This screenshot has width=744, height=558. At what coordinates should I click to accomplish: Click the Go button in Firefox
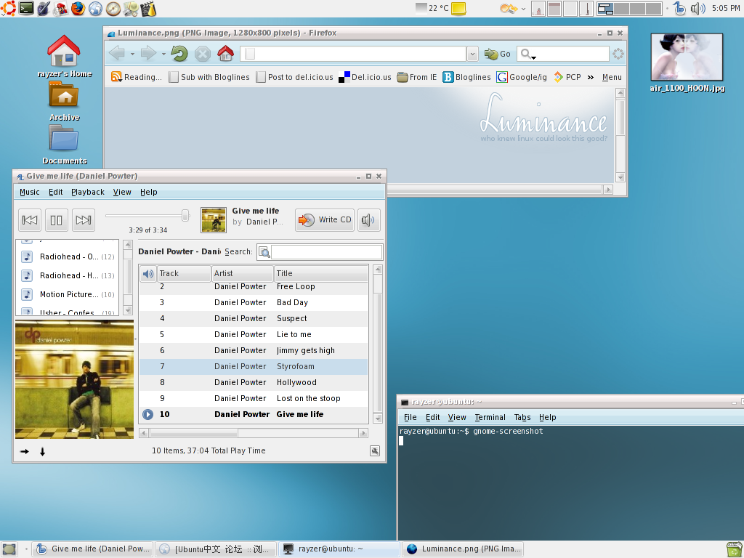[x=497, y=54]
